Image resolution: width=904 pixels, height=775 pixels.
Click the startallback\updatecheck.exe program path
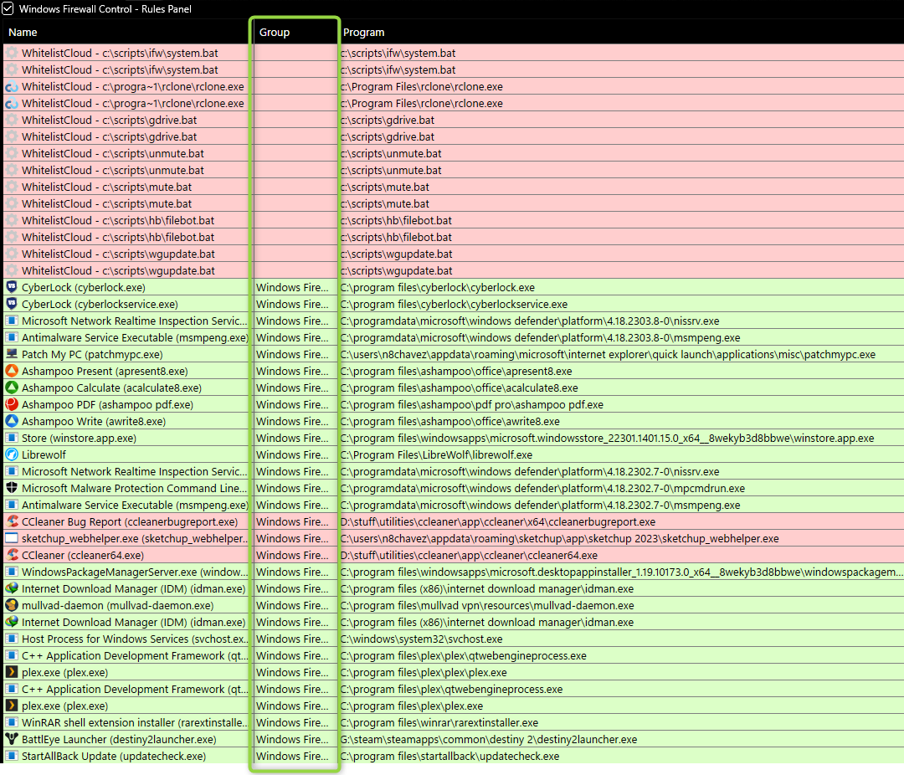(x=449, y=756)
